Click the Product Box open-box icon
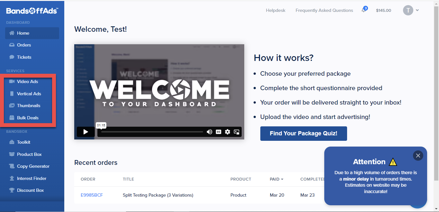The width and height of the screenshot is (439, 212). click(12, 154)
